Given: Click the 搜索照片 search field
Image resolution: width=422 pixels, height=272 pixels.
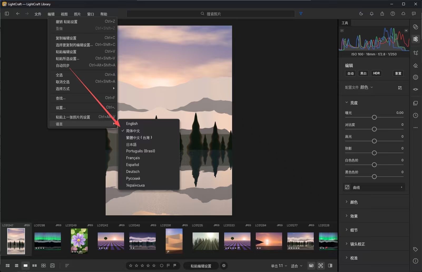Looking at the screenshot, I should (211, 14).
